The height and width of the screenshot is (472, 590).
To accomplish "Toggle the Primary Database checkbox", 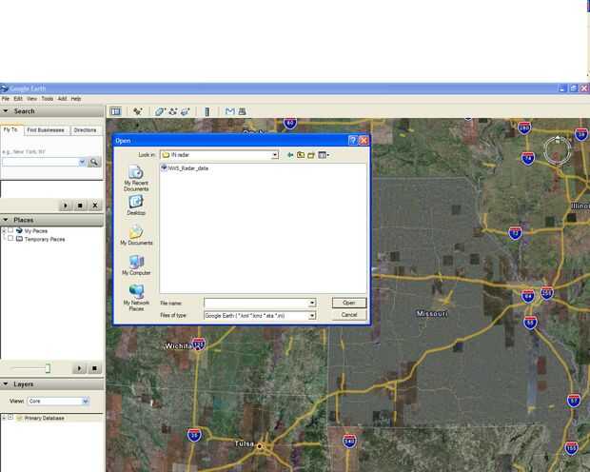I will (x=10, y=418).
